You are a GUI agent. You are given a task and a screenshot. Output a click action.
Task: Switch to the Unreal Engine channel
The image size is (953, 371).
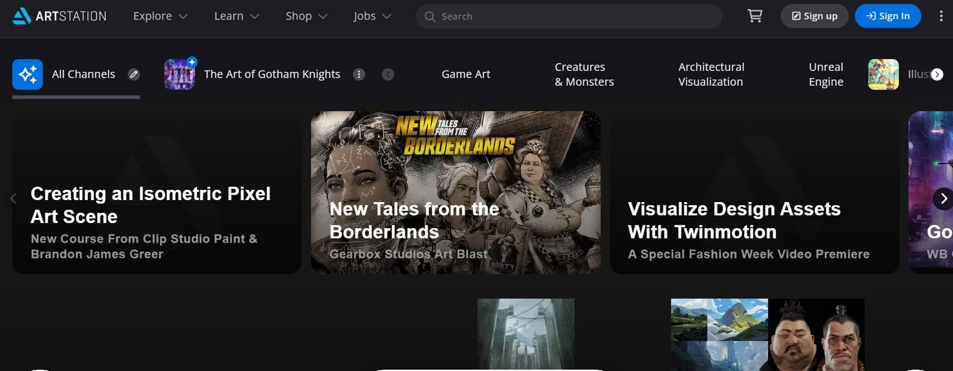pyautogui.click(x=826, y=74)
